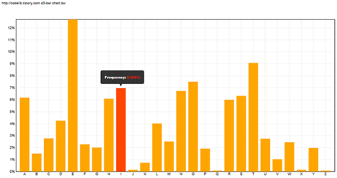The width and height of the screenshot is (337, 178).
Task: Click the bar for letter B
Action: point(37,163)
